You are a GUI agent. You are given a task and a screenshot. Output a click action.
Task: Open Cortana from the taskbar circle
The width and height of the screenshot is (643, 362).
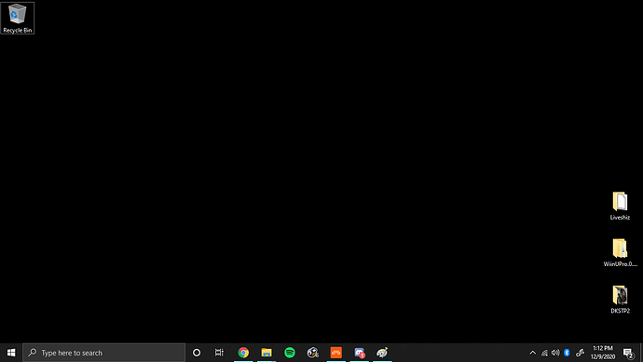(197, 353)
